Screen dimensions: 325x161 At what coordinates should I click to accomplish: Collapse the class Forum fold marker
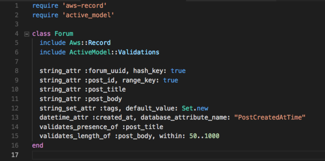click(x=27, y=34)
